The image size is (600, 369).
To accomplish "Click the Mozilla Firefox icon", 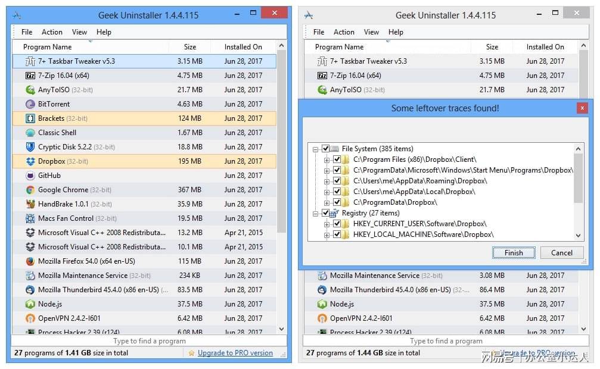I will click(30, 261).
